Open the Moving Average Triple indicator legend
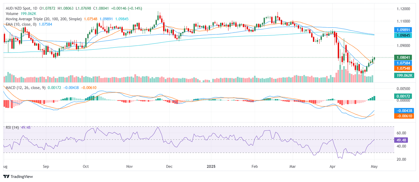Image resolution: width=419 pixels, height=182 pixels. [x=44, y=19]
